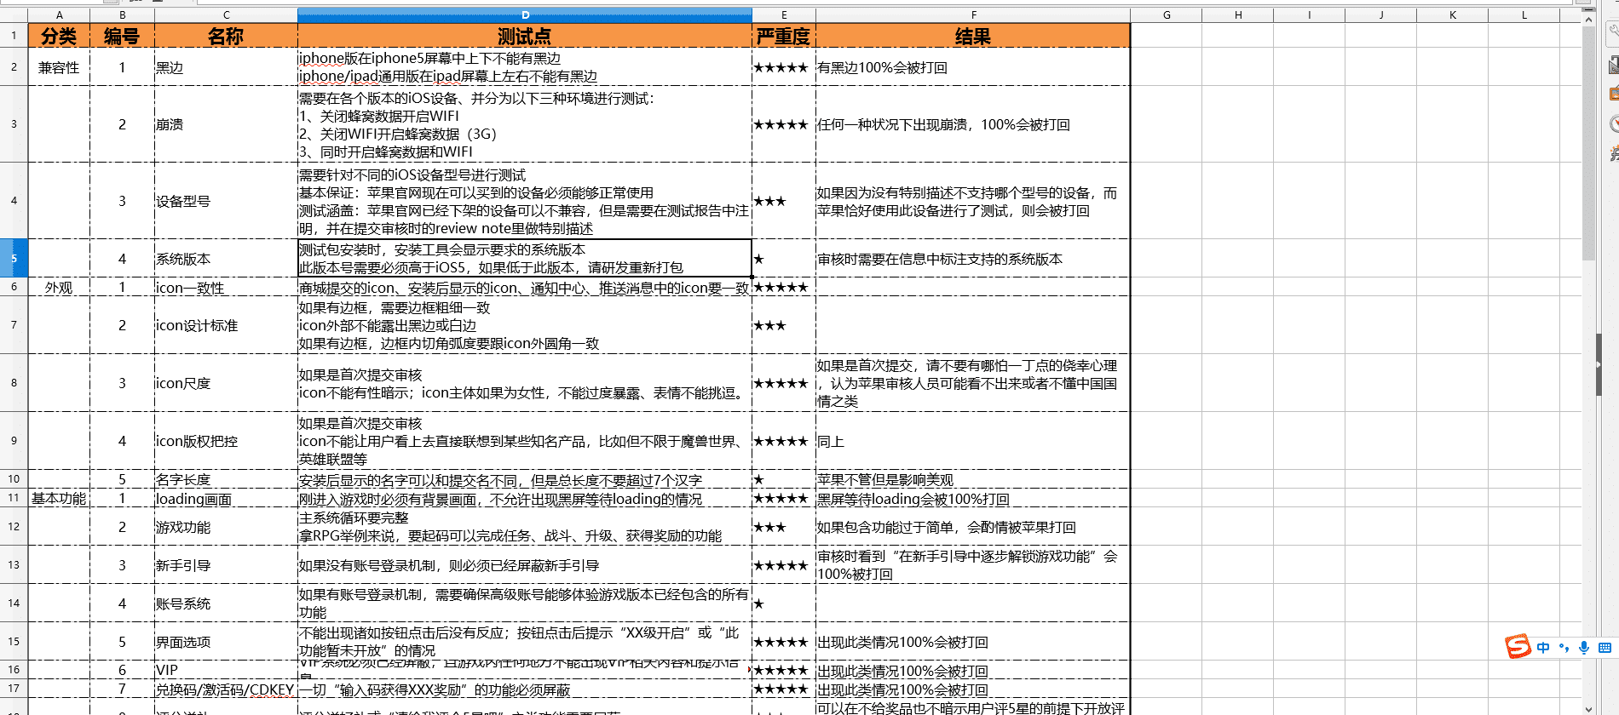Screen dimensions: 1619x715
Task: Select test point cell '如果没有账号登录机制,则必须已经屏蔽新手引导'
Action: (x=525, y=565)
